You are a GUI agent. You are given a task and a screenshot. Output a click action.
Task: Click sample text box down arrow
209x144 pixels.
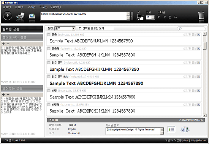[128, 18]
